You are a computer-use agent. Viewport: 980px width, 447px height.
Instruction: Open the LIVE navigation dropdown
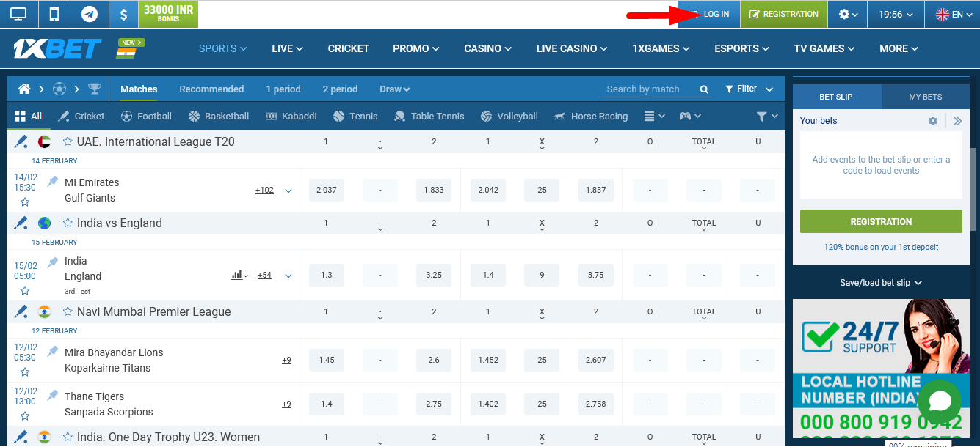click(286, 48)
